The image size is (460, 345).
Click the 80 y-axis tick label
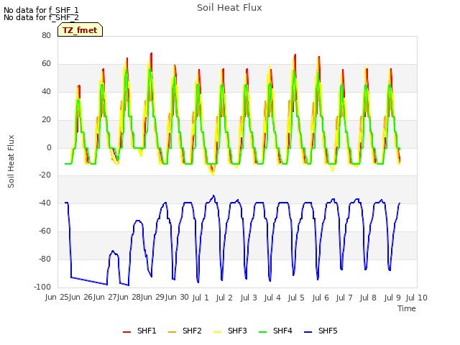(x=46, y=35)
